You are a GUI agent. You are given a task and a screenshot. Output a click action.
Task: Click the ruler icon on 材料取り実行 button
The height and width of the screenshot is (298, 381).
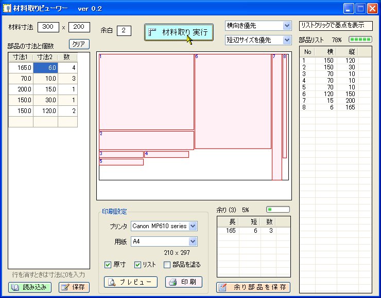pyautogui.click(x=152, y=32)
